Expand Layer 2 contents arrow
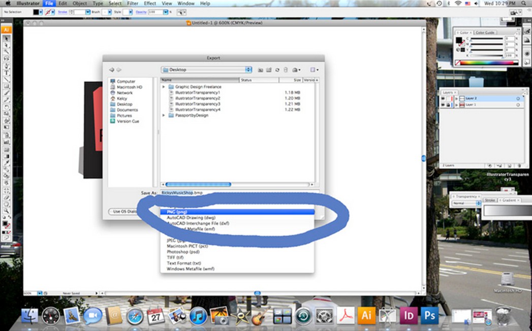Screen dimensions: 532x331 (456, 98)
